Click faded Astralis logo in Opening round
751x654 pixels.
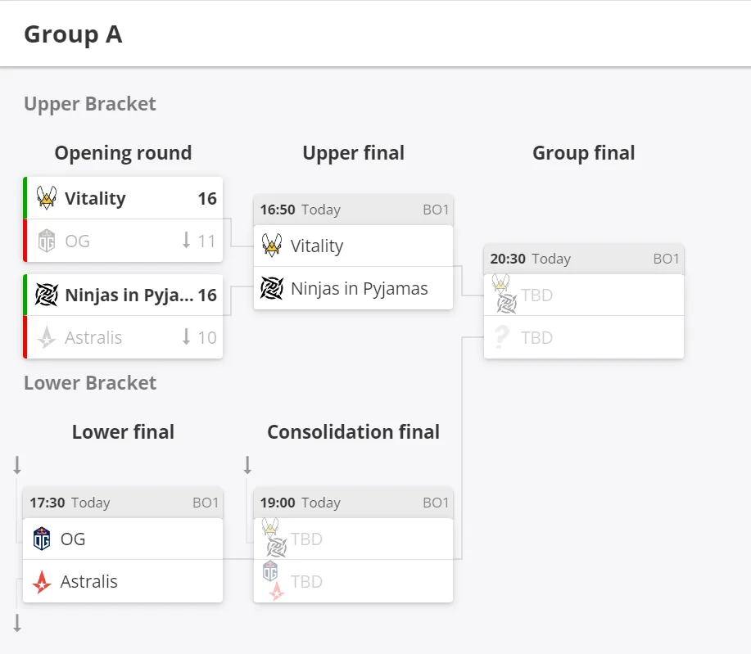click(47, 337)
